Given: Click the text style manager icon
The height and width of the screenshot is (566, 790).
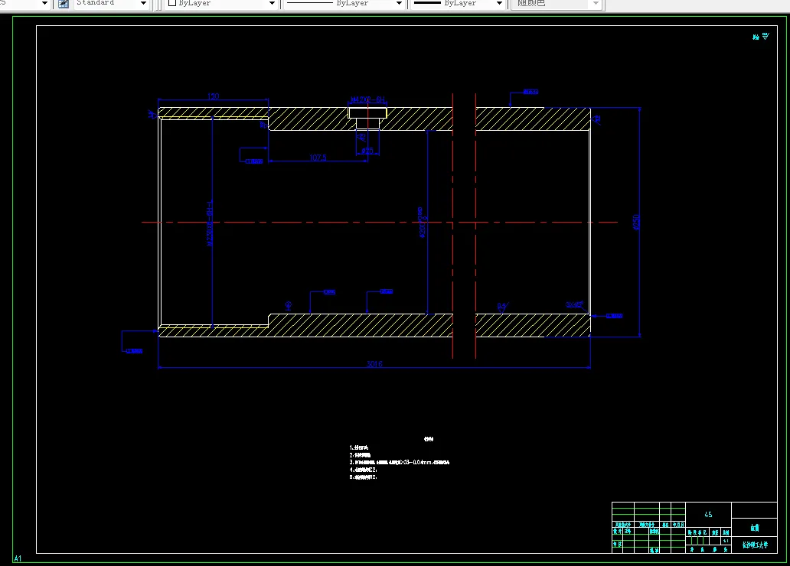Looking at the screenshot, I should click(x=64, y=4).
